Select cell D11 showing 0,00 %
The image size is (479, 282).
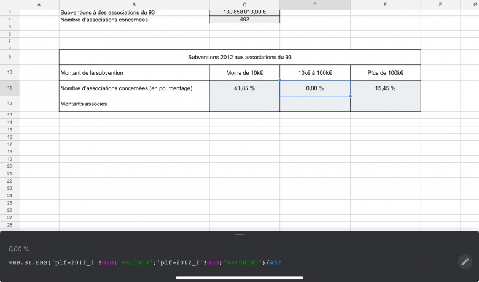315,88
